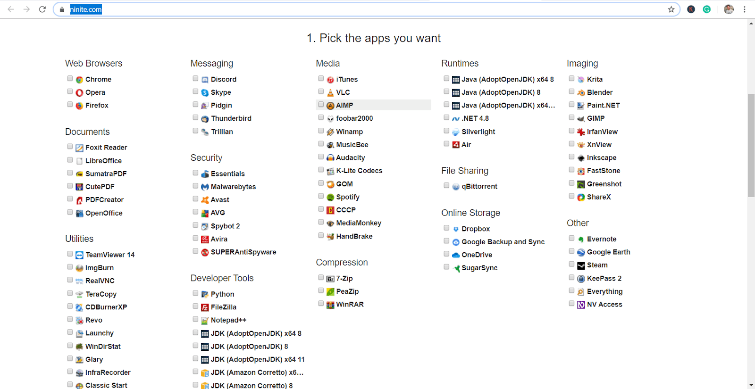Click the Foxit Reader icon

pyautogui.click(x=79, y=148)
